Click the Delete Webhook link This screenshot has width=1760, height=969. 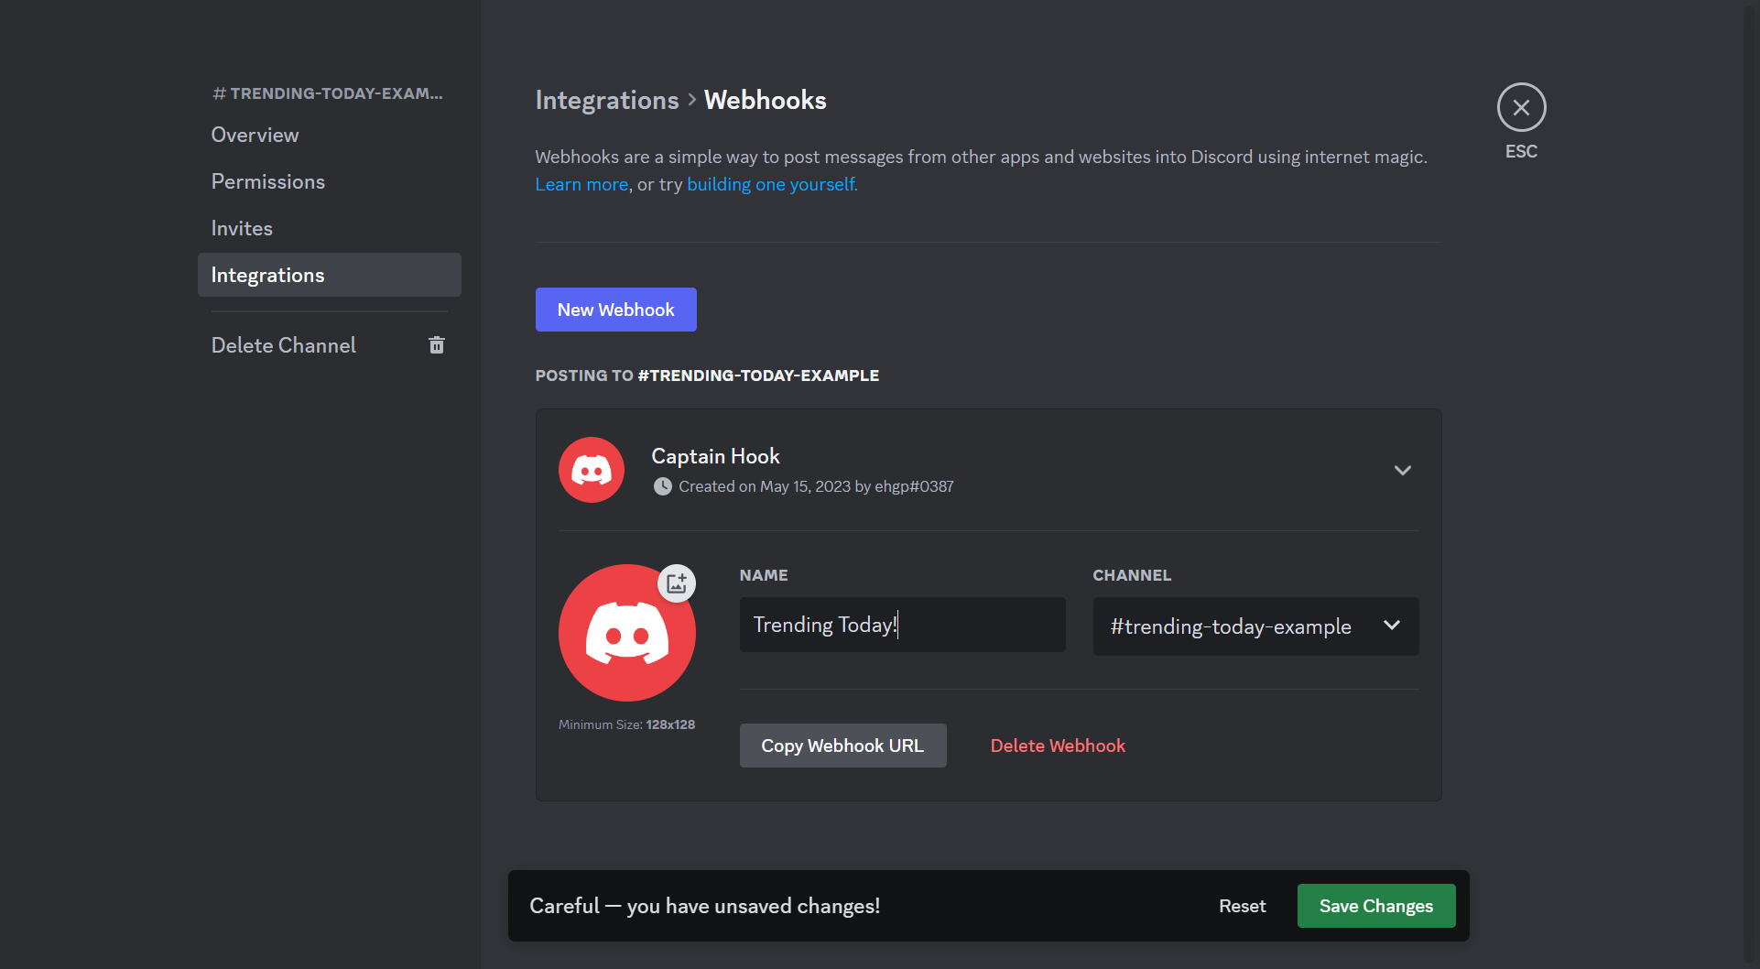(1058, 746)
